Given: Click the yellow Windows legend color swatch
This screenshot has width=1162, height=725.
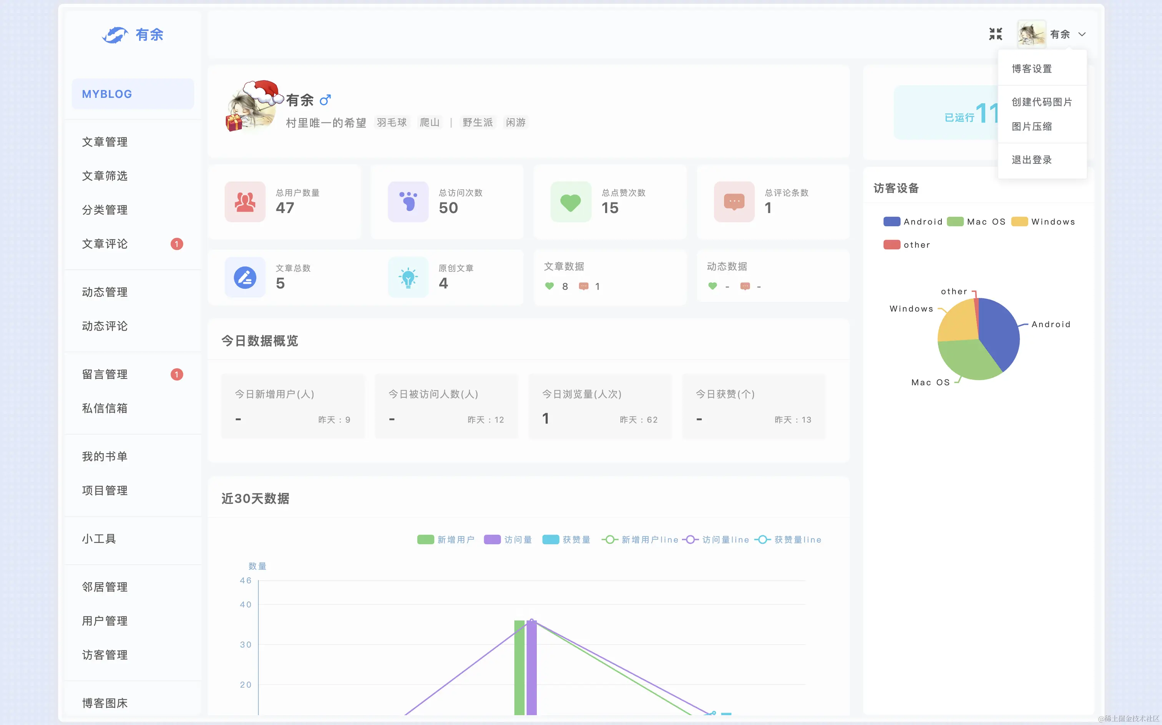Looking at the screenshot, I should coord(1019,222).
